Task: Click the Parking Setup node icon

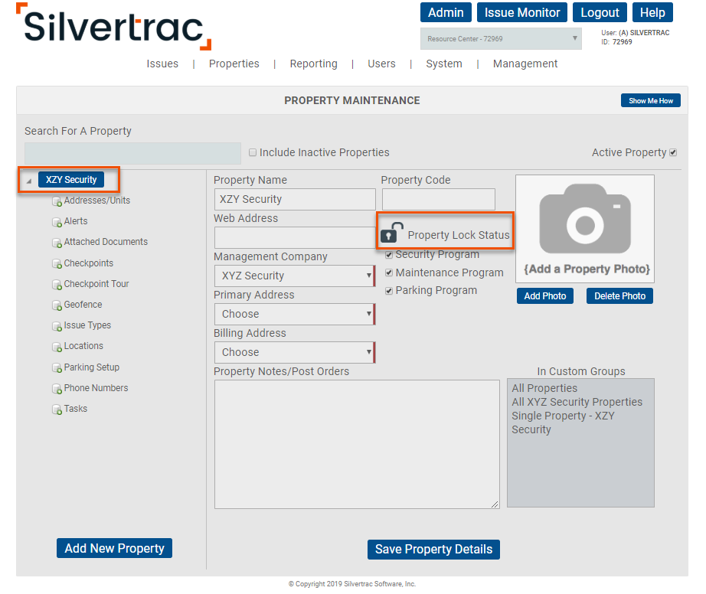Action: point(57,367)
